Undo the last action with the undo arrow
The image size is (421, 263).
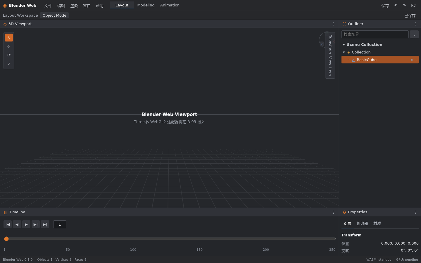pyautogui.click(x=396, y=5)
